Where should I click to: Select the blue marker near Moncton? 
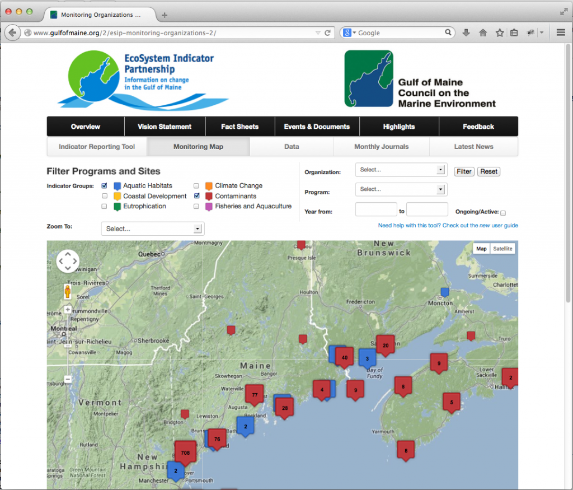tap(445, 292)
